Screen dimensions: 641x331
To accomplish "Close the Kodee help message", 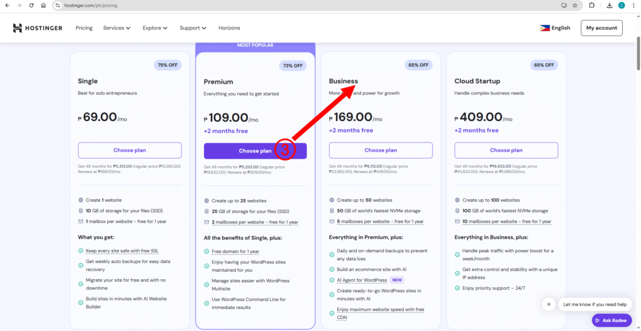I will 548,304.
